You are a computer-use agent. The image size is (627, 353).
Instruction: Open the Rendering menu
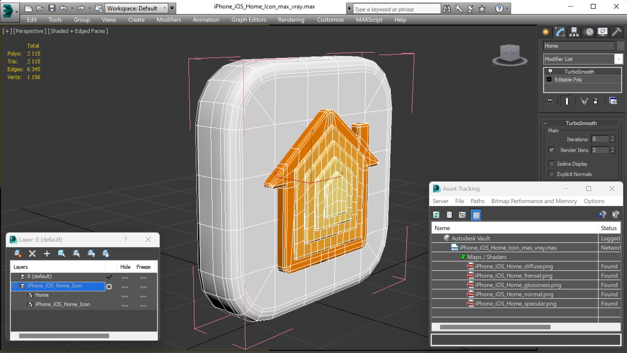tap(291, 20)
